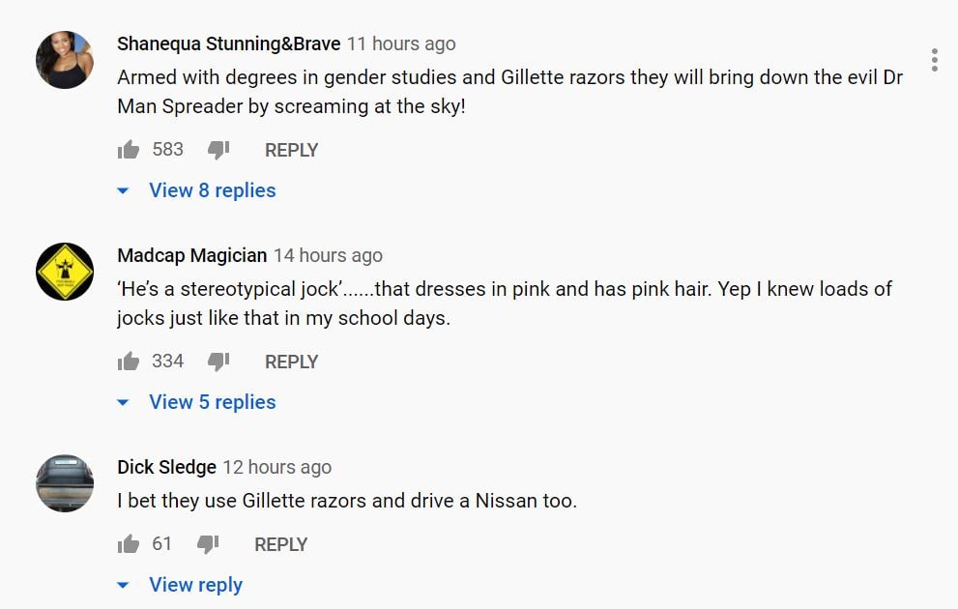Visit Shanequa Stunning&Brave's channel name link
Image resolution: width=958 pixels, height=609 pixels.
228,43
